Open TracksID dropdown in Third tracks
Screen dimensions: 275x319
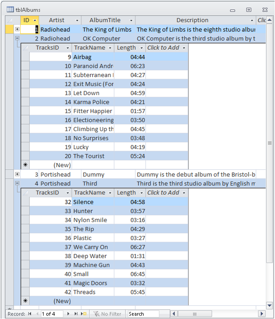[68, 193]
